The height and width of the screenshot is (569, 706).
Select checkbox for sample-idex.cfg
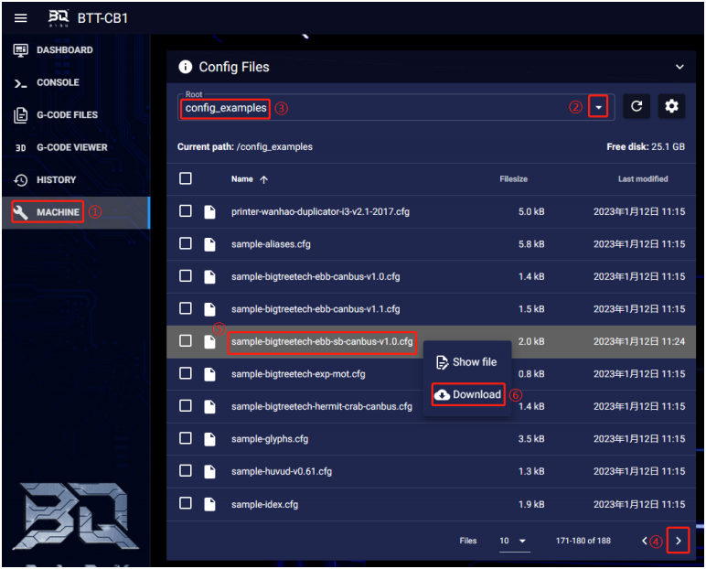(186, 504)
